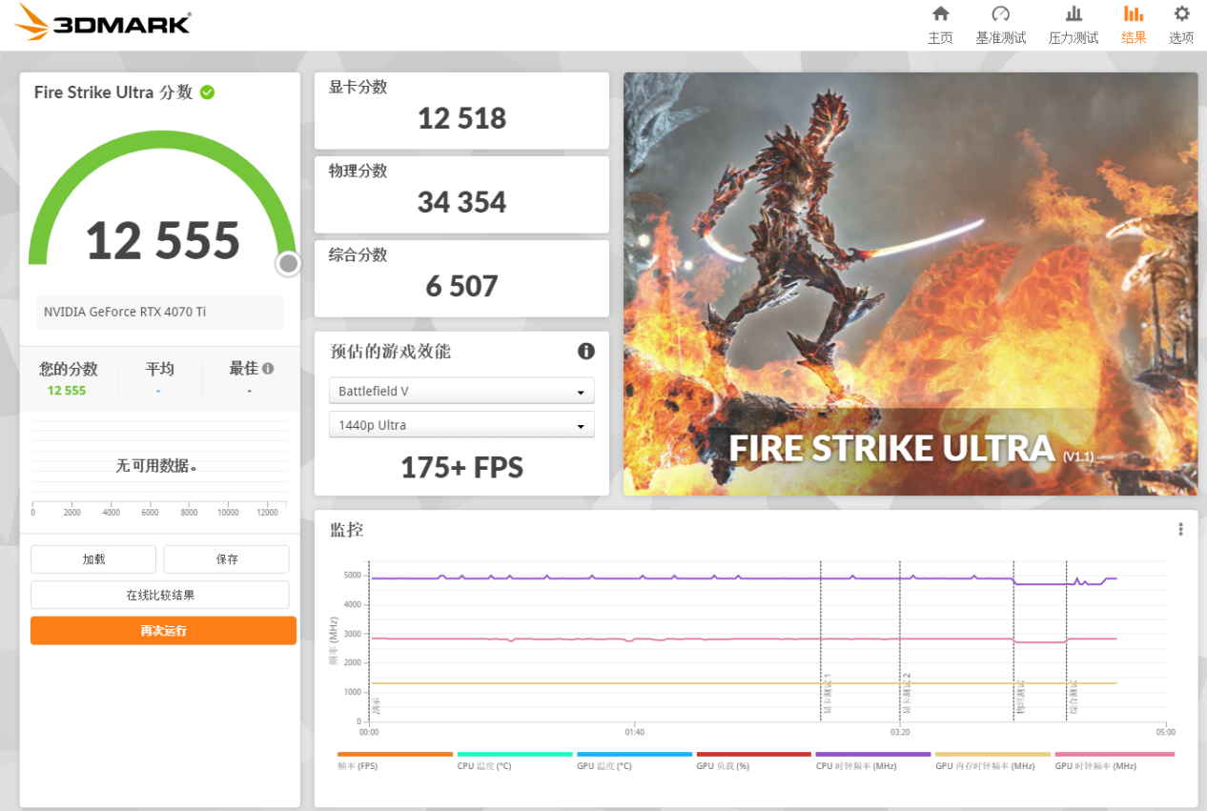Open the three-dot menu in 监控 panel

(x=1180, y=529)
